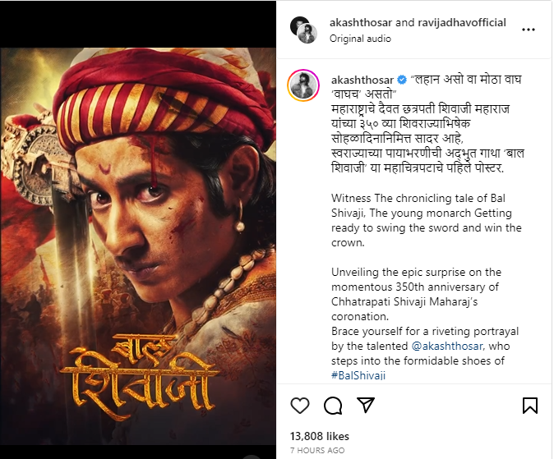Share post using paper plane icon
Screen dimensions: 554x459
366,405
